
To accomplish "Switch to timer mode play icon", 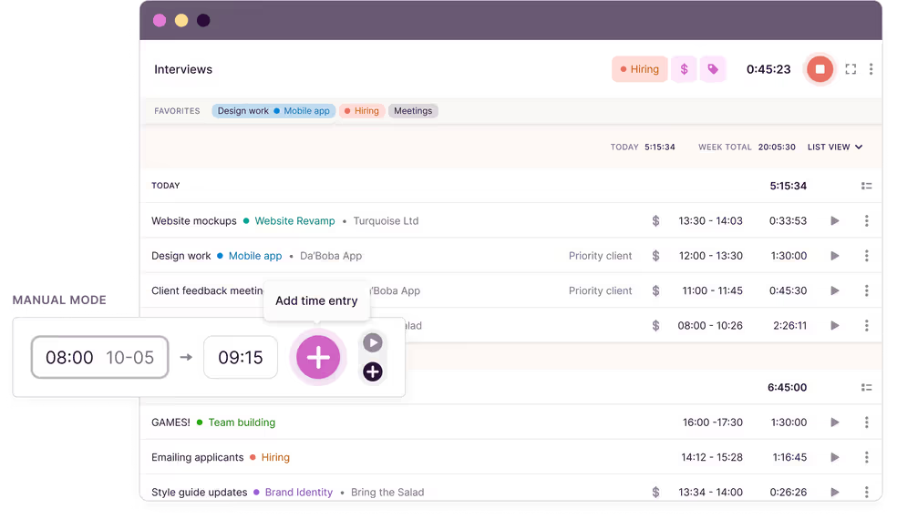I will [373, 343].
